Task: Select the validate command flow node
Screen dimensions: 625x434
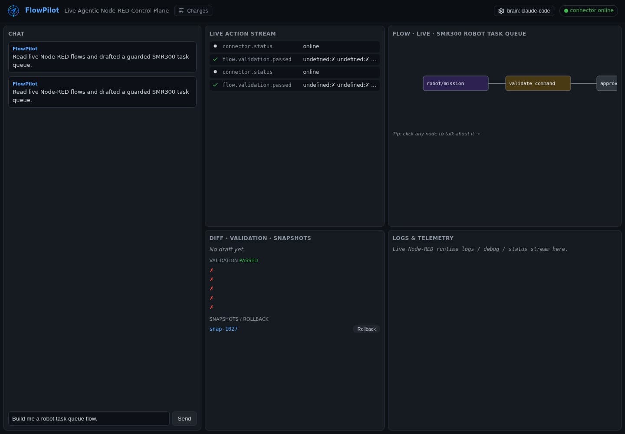Action: pos(538,83)
